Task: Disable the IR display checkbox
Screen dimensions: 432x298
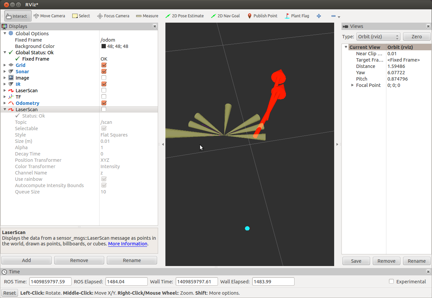Action: click(x=104, y=84)
